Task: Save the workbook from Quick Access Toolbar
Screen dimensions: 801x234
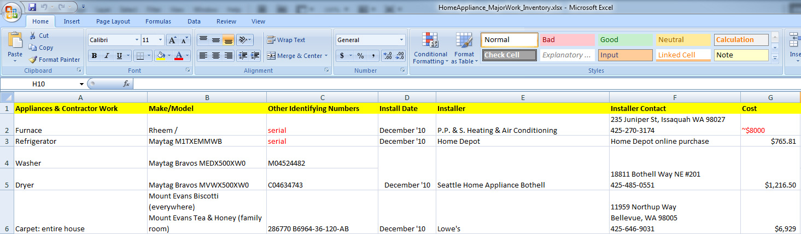Action: [x=32, y=8]
